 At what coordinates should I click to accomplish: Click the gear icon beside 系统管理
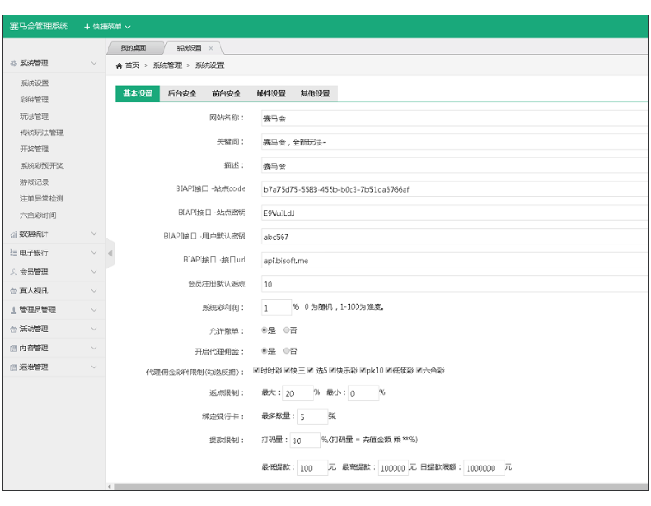(x=13, y=64)
